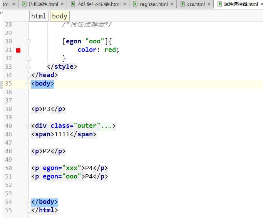263x218 pixels.
Task: Click the closing body tag
Action: tap(45, 201)
